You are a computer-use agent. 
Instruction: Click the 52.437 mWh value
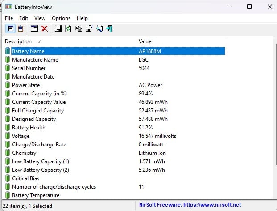[x=153, y=111]
